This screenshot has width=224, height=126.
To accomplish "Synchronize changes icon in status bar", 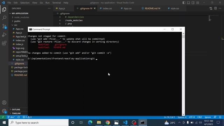I will 19,117.
